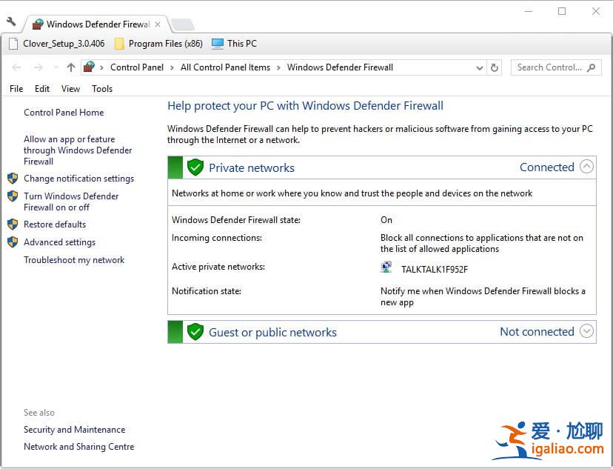
Task: Click the green shield icon for Guest networks
Action: pos(195,332)
